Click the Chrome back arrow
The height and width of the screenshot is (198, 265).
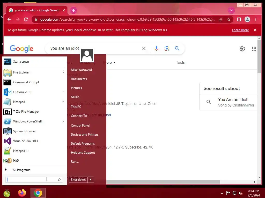click(9, 19)
